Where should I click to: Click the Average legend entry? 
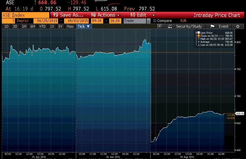215,42
